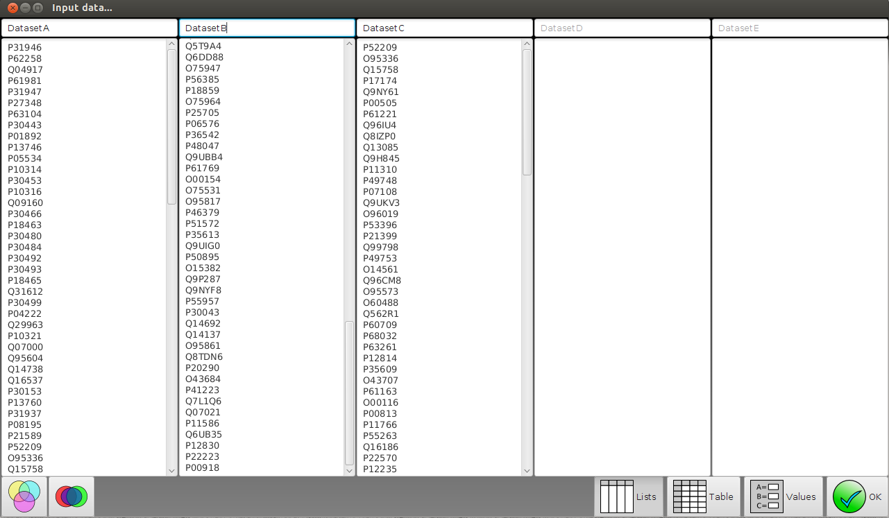Click entry Q95604 in Dataset A
This screenshot has height=518, width=889.
pos(26,358)
